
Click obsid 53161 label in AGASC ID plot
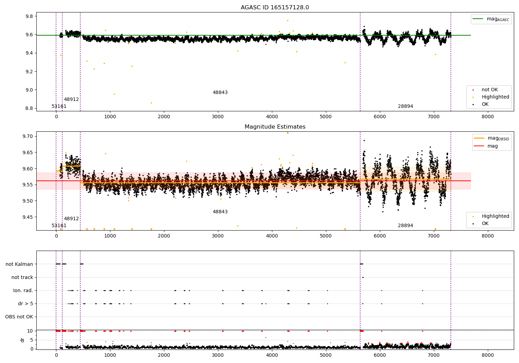pyautogui.click(x=59, y=106)
